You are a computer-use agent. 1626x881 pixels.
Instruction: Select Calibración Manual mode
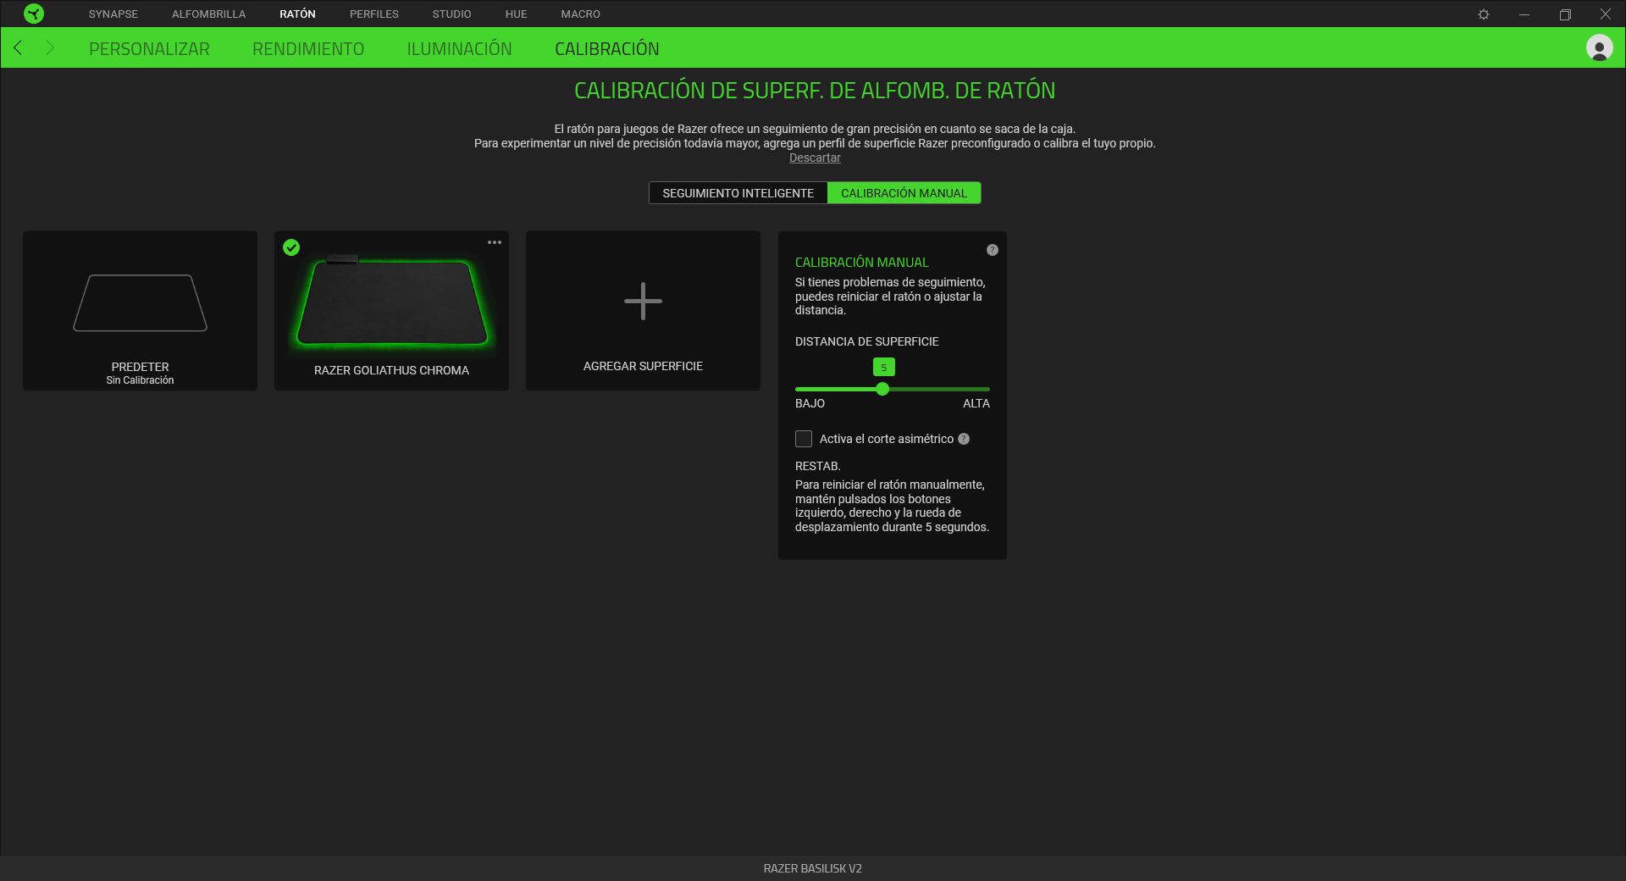pyautogui.click(x=904, y=193)
